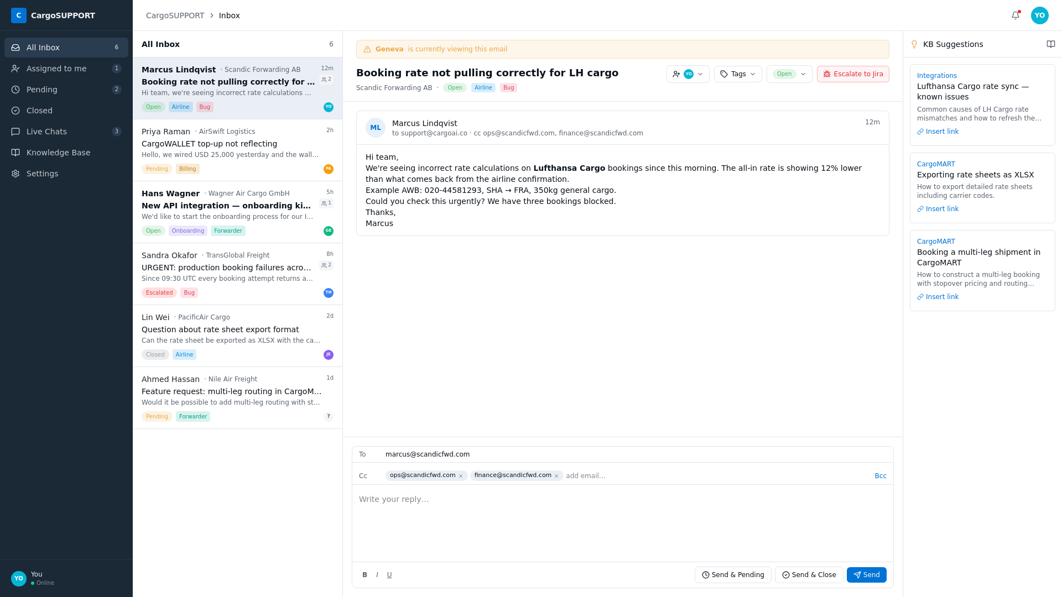Apply underline formatting in reply editor
1062x597 pixels.
(389, 575)
